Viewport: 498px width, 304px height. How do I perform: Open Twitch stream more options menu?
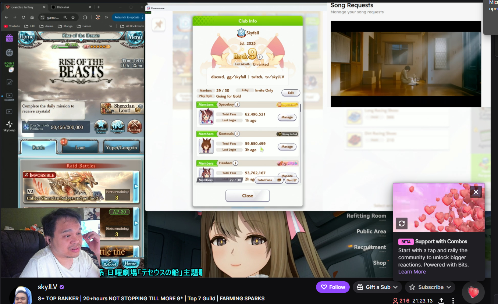click(453, 300)
